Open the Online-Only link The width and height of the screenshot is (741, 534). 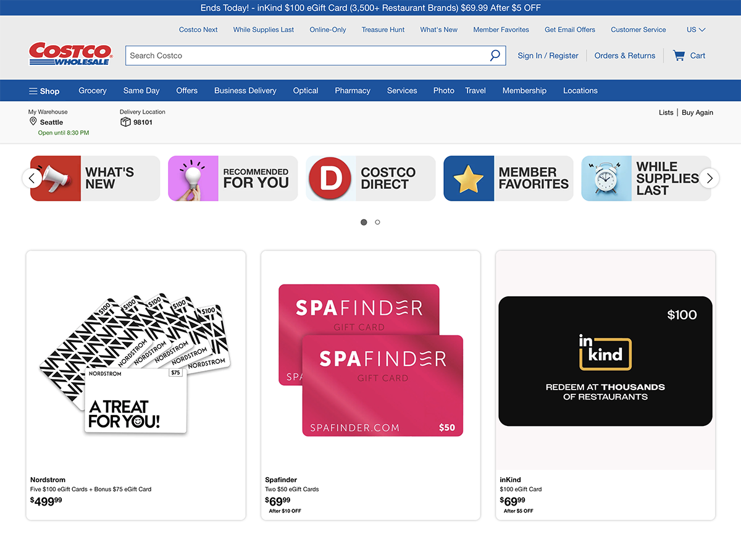328,30
